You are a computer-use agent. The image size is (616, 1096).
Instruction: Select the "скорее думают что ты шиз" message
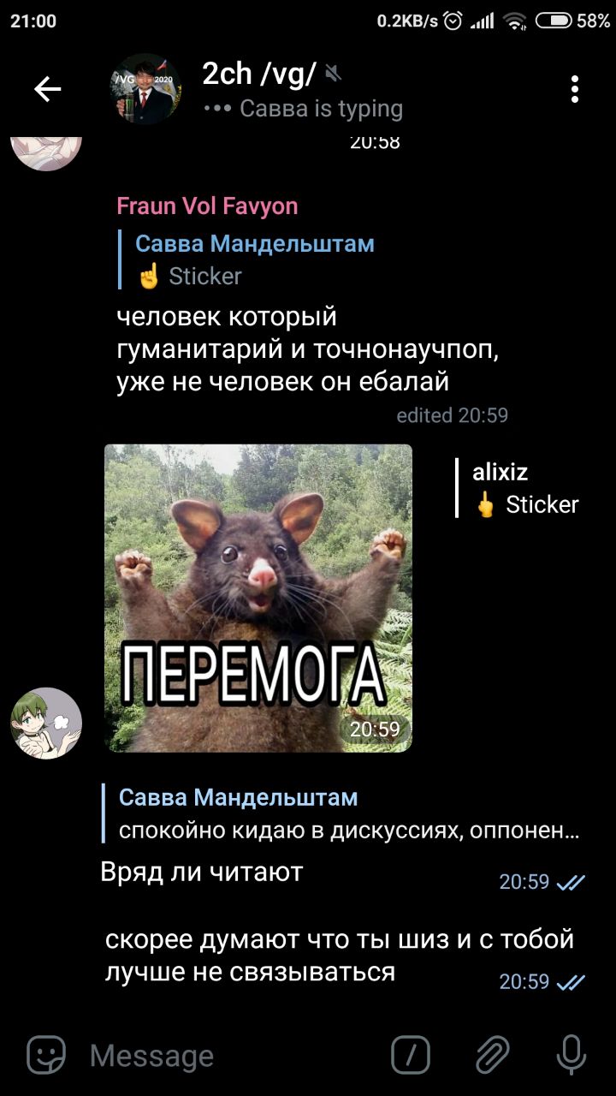coord(340,956)
